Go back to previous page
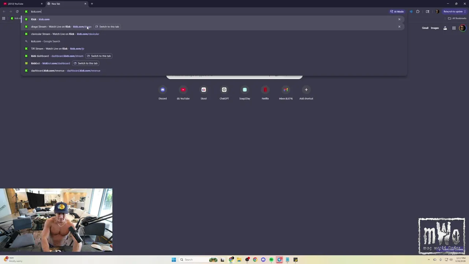The image size is (469, 264). coord(4,11)
